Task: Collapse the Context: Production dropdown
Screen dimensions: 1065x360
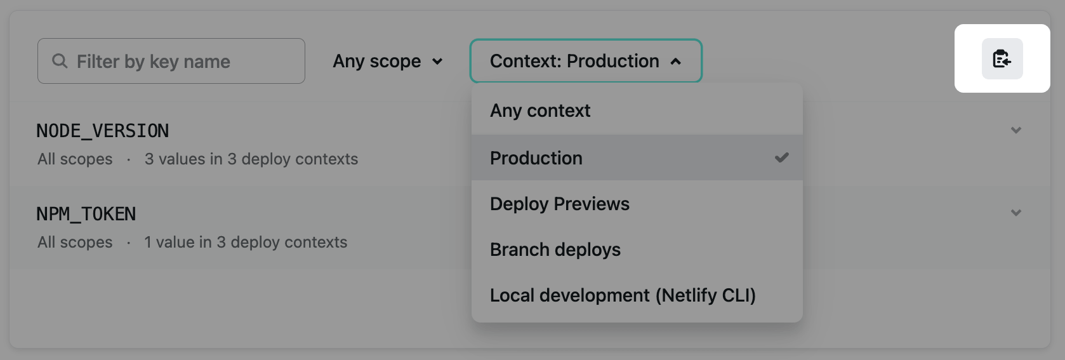Action: pyautogui.click(x=585, y=61)
